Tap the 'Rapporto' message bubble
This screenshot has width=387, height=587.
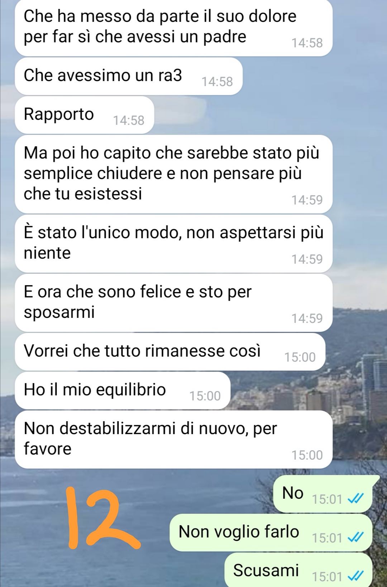point(85,115)
